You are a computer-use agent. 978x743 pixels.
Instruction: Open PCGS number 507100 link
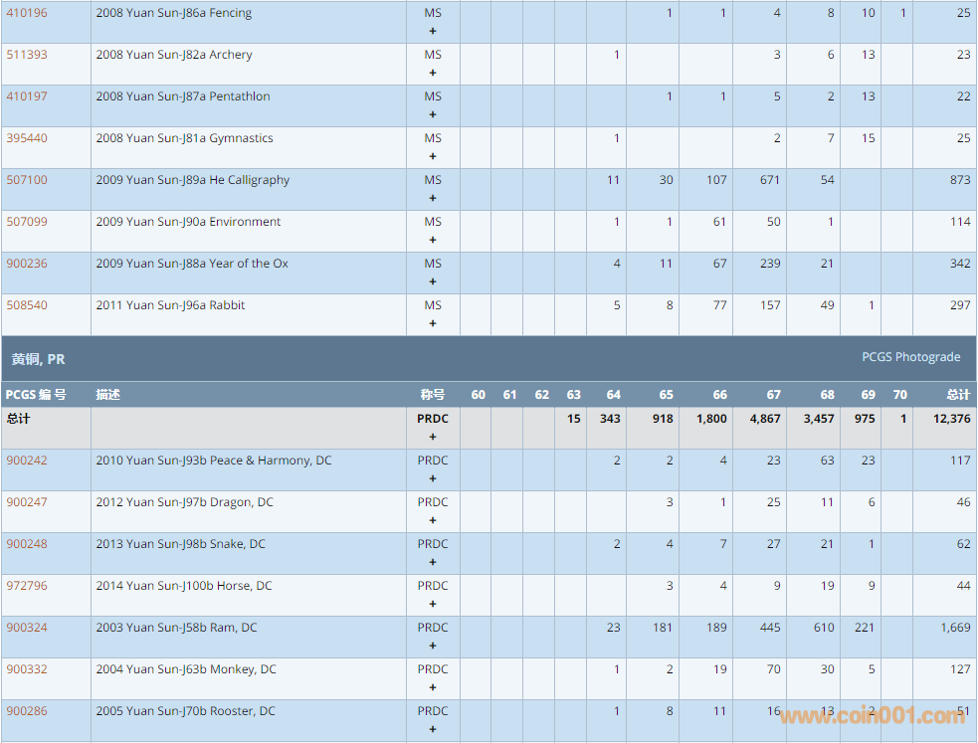[27, 180]
